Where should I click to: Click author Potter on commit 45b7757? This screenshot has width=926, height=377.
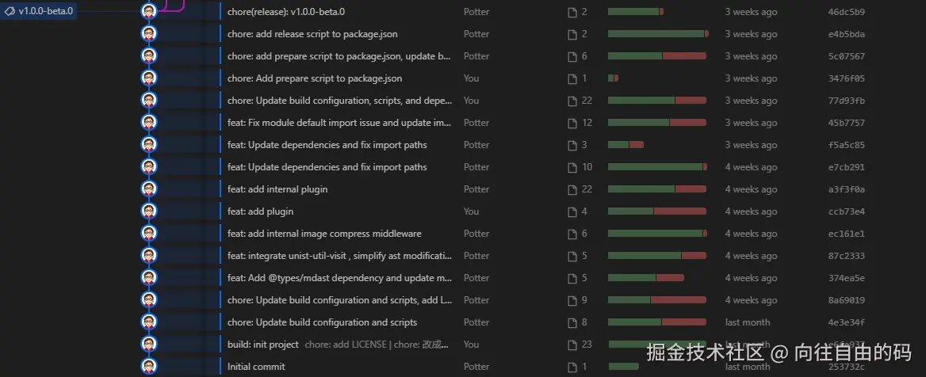tap(476, 123)
